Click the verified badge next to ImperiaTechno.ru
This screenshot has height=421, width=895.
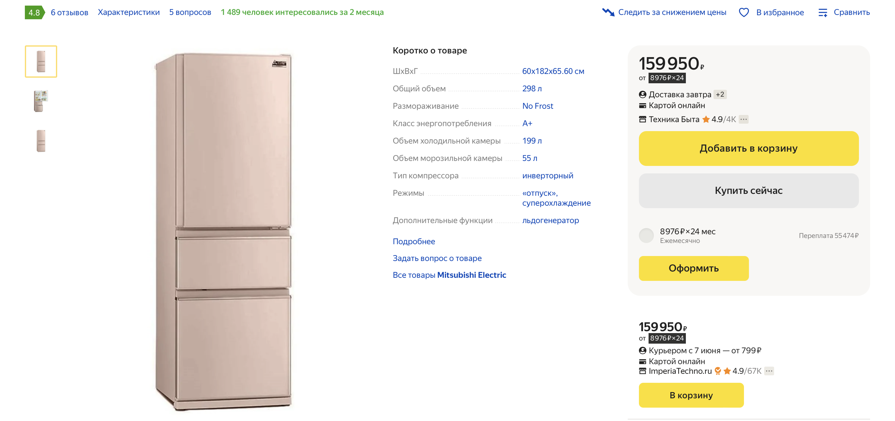(x=718, y=371)
